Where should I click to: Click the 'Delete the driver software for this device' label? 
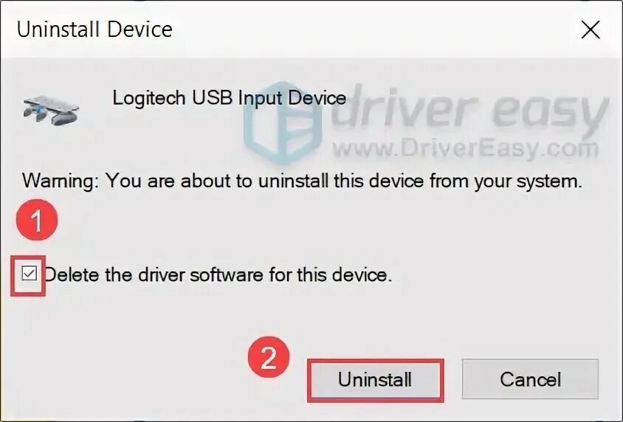pos(218,274)
